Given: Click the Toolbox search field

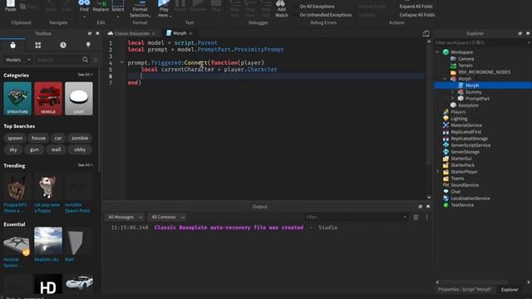Looking at the screenshot, I should (x=58, y=60).
